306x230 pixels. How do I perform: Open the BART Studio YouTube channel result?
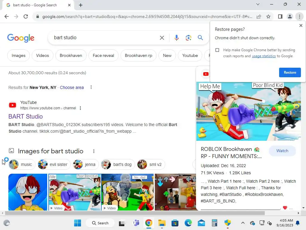(26, 116)
